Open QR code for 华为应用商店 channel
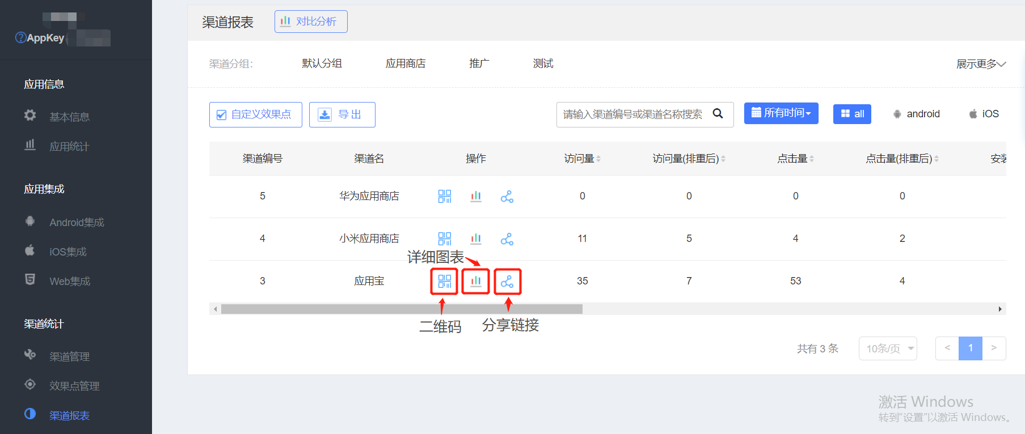Image resolution: width=1025 pixels, height=434 pixels. (x=445, y=196)
